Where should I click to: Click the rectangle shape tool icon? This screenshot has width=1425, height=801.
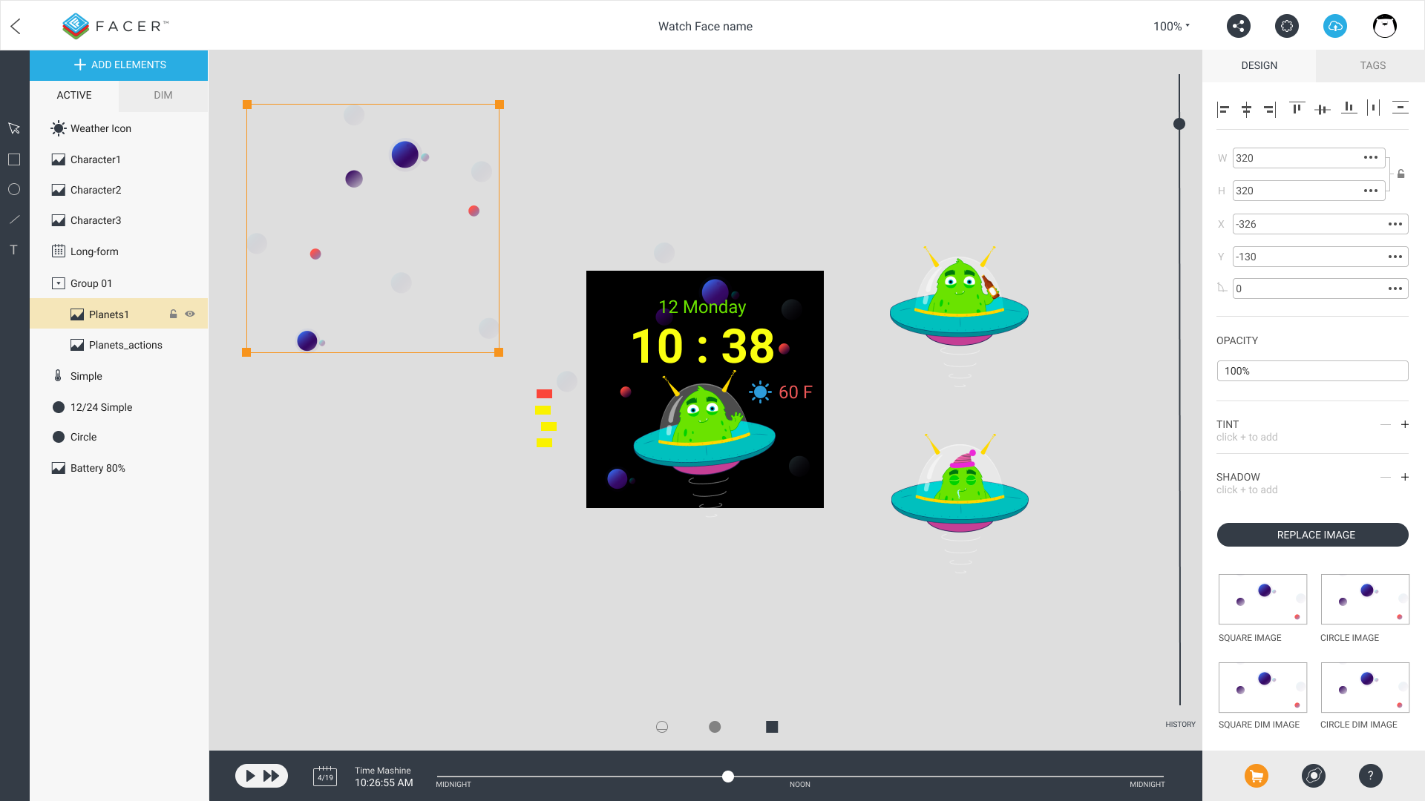(13, 159)
